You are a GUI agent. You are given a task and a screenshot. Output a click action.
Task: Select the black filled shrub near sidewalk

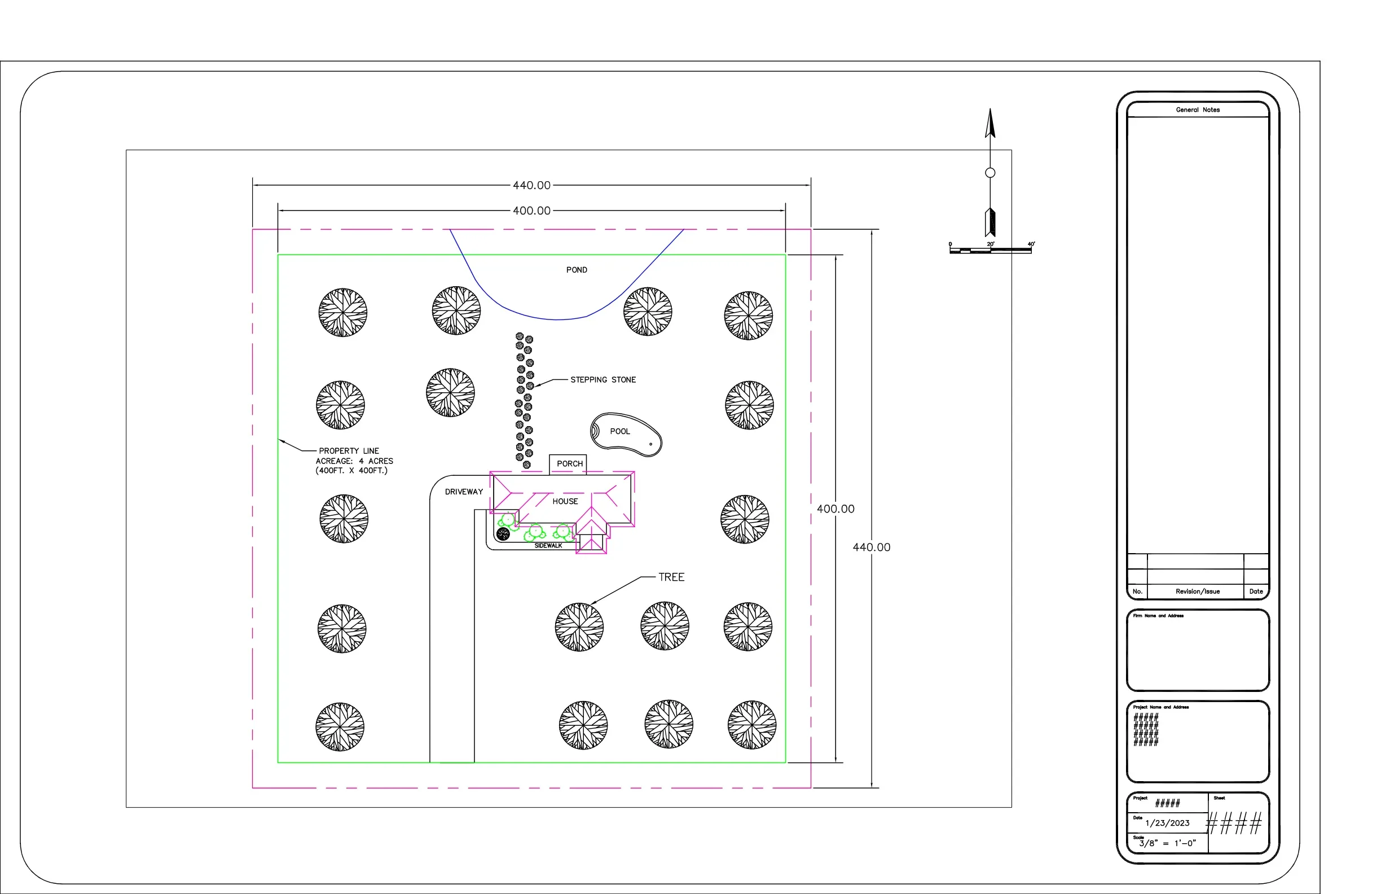pyautogui.click(x=503, y=534)
